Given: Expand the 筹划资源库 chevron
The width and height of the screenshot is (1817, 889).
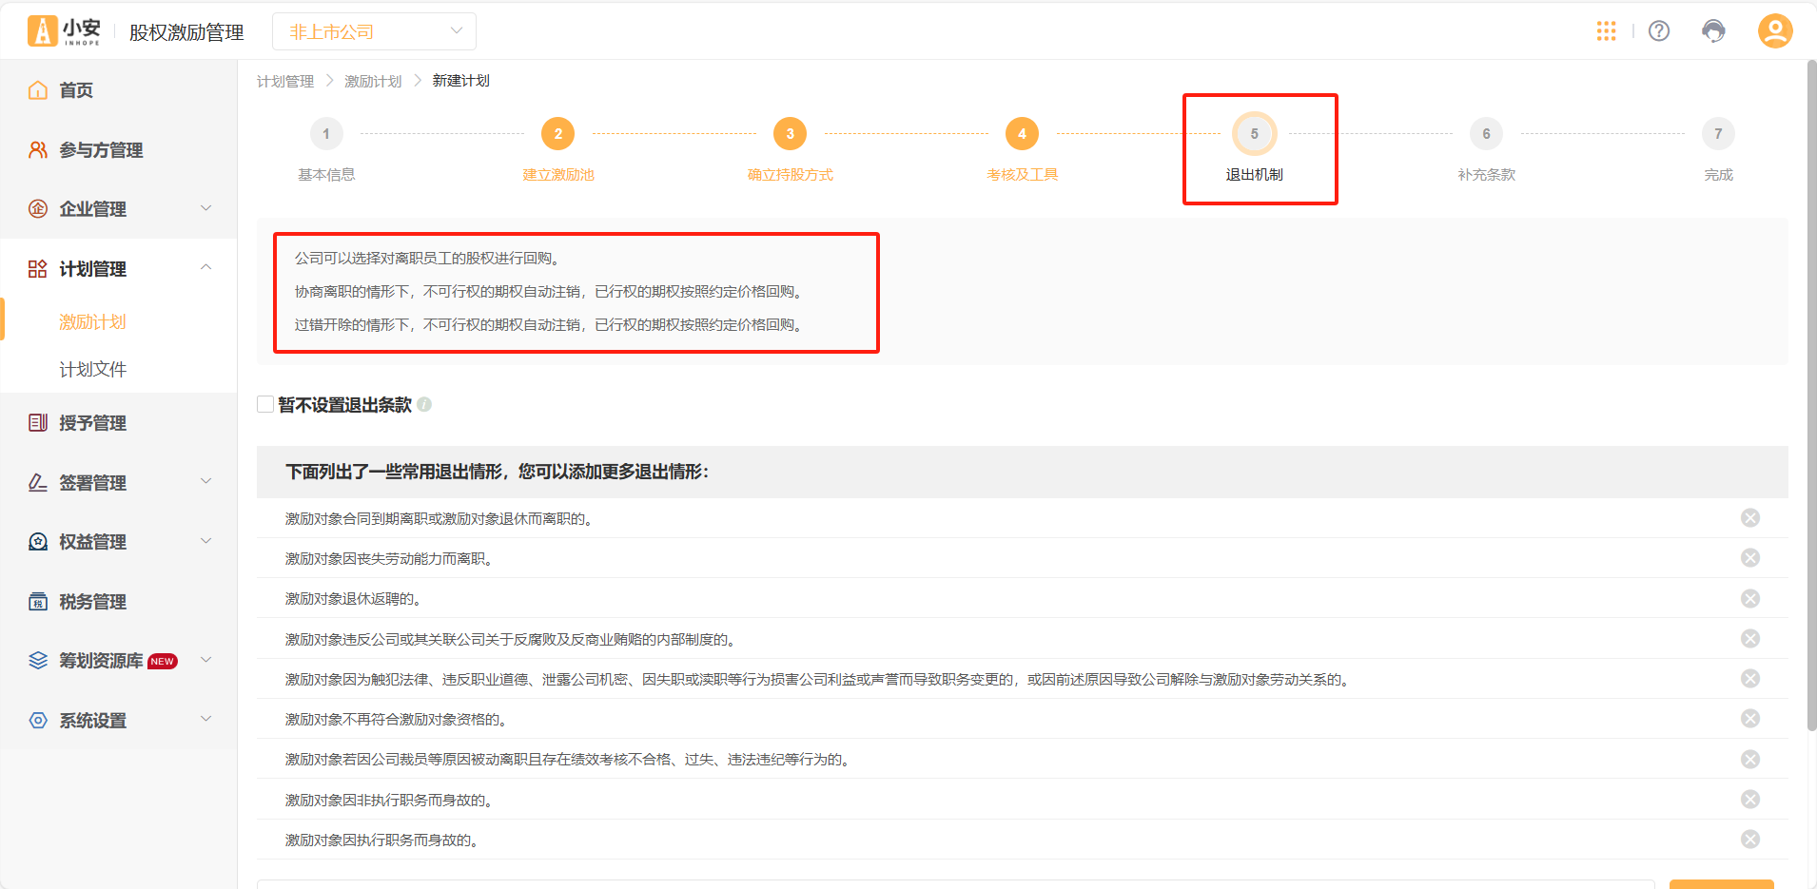Looking at the screenshot, I should (x=205, y=660).
